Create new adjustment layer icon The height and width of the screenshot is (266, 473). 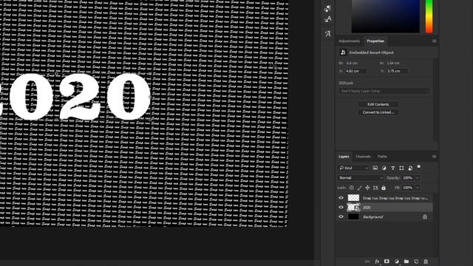(x=397, y=262)
